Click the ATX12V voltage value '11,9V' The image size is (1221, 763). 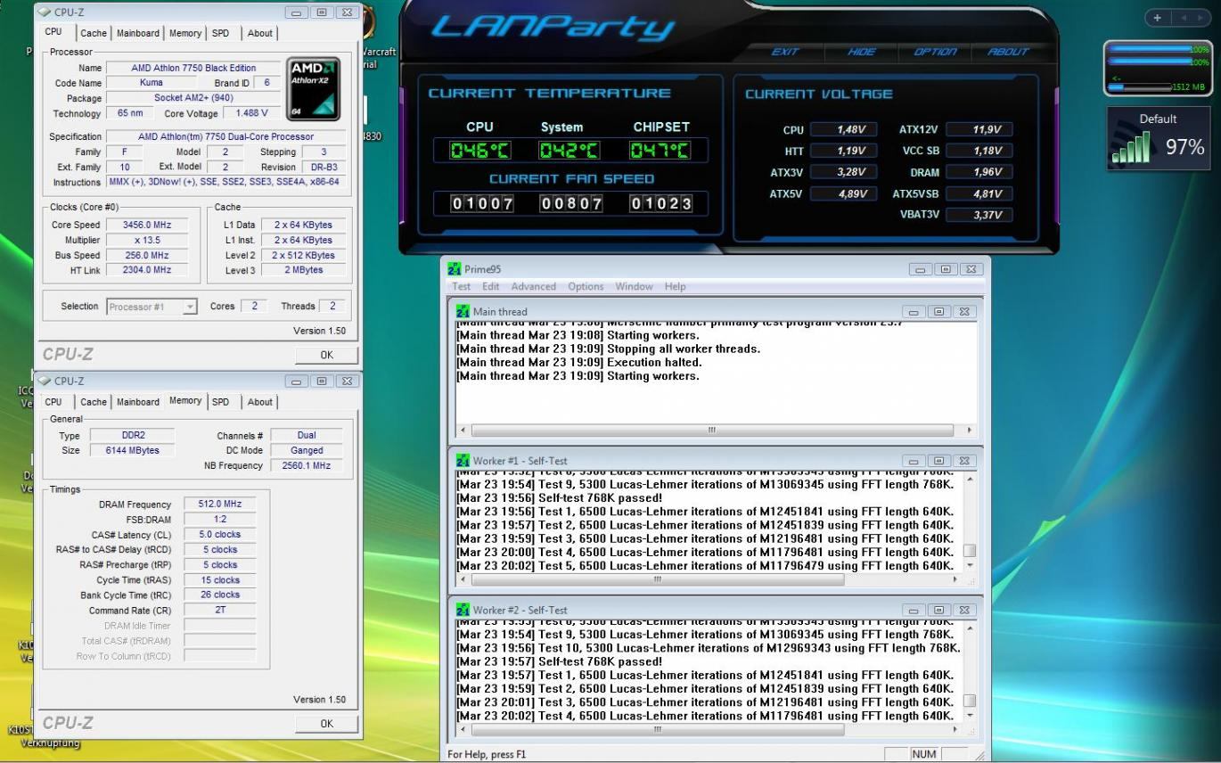pyautogui.click(x=981, y=130)
